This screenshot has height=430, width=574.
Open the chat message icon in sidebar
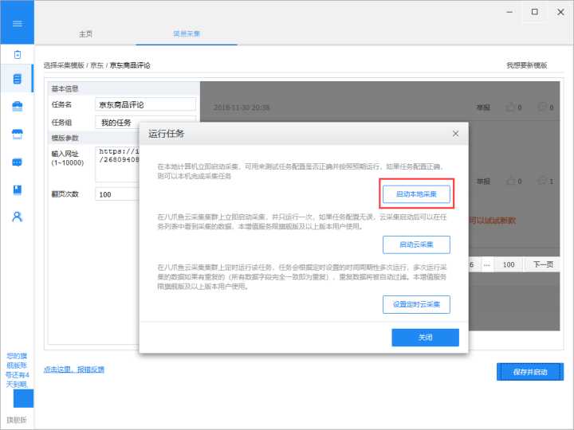coord(17,162)
